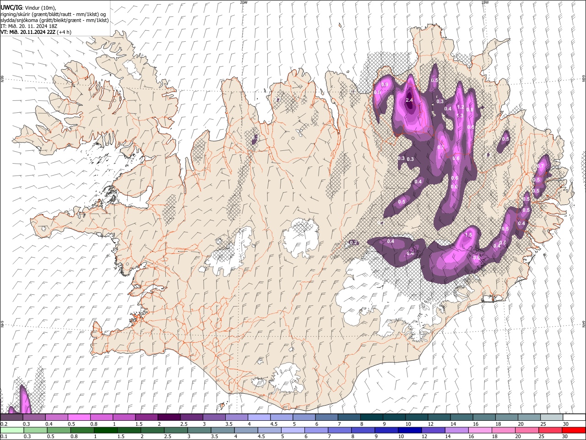Screen dimensions: 586x440
Task: Click the 2.5 tick label on upper scale
Action: pyautogui.click(x=184, y=424)
